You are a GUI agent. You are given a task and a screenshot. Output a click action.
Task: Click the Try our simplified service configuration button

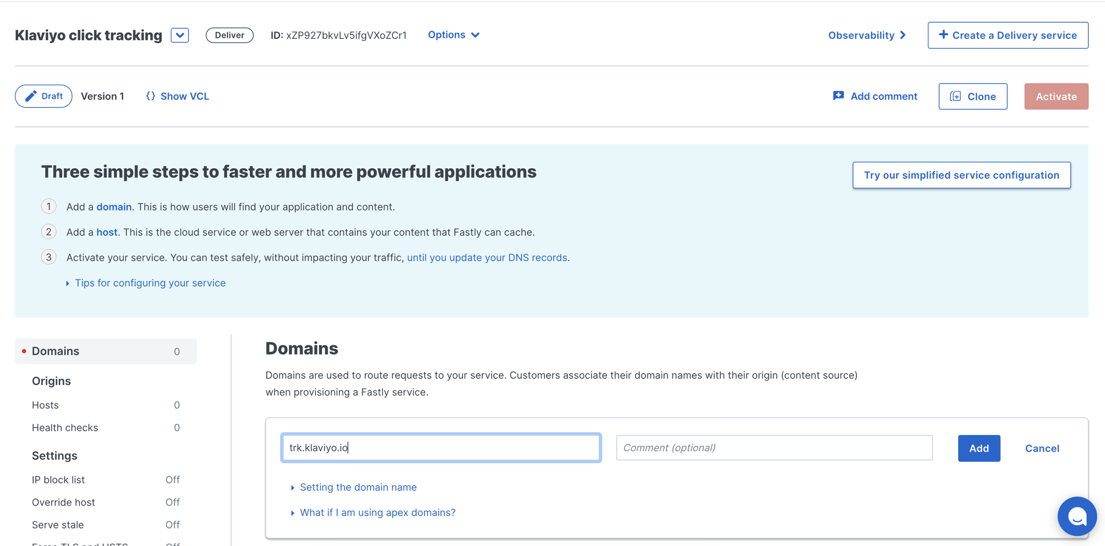(x=962, y=175)
